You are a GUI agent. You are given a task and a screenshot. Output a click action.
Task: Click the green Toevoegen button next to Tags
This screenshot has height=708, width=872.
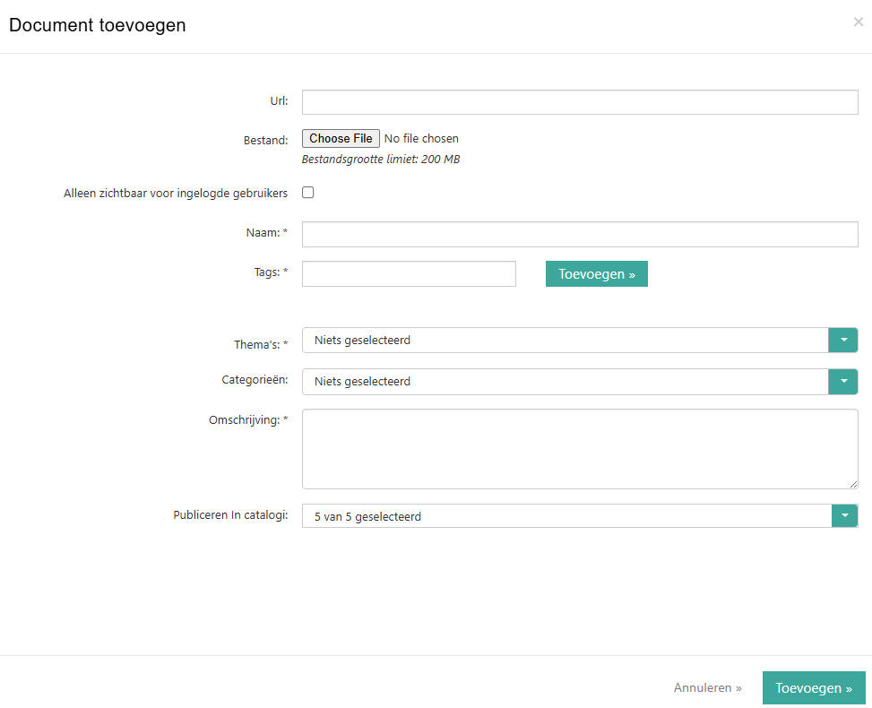(x=596, y=274)
